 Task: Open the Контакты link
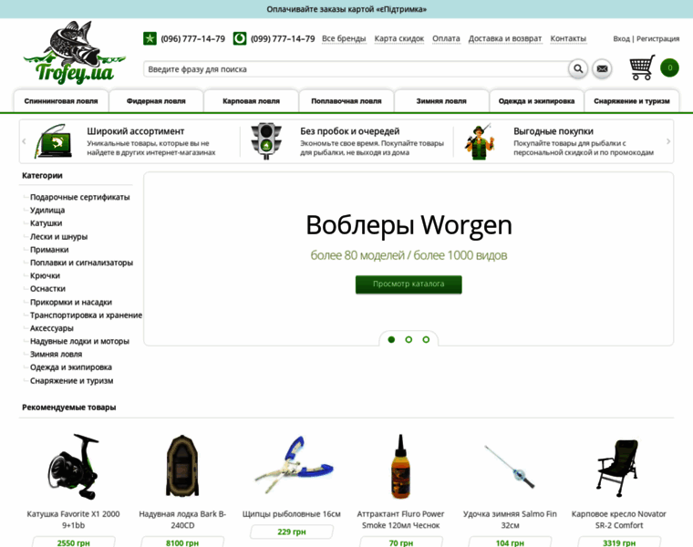[x=568, y=38]
